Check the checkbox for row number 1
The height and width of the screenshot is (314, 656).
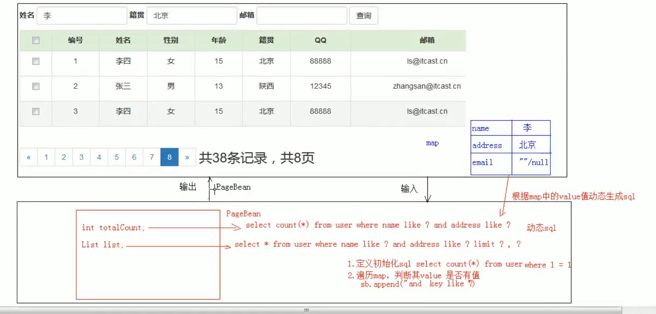click(36, 61)
